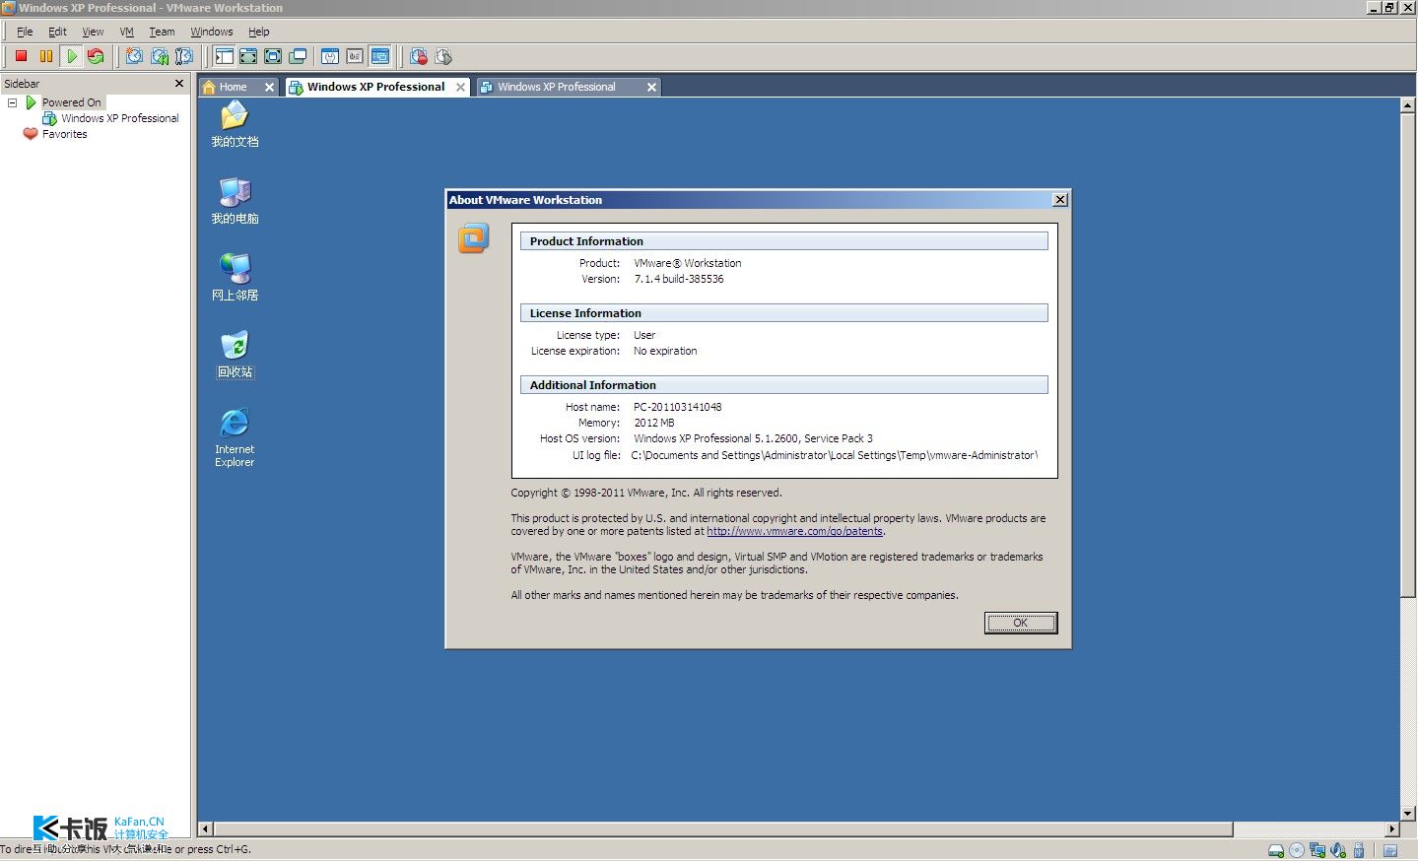Click the record execution toolbar icon
The height and width of the screenshot is (861, 1418).
pyautogui.click(x=419, y=56)
